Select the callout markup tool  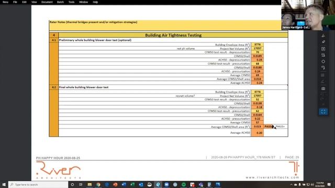[323, 55]
